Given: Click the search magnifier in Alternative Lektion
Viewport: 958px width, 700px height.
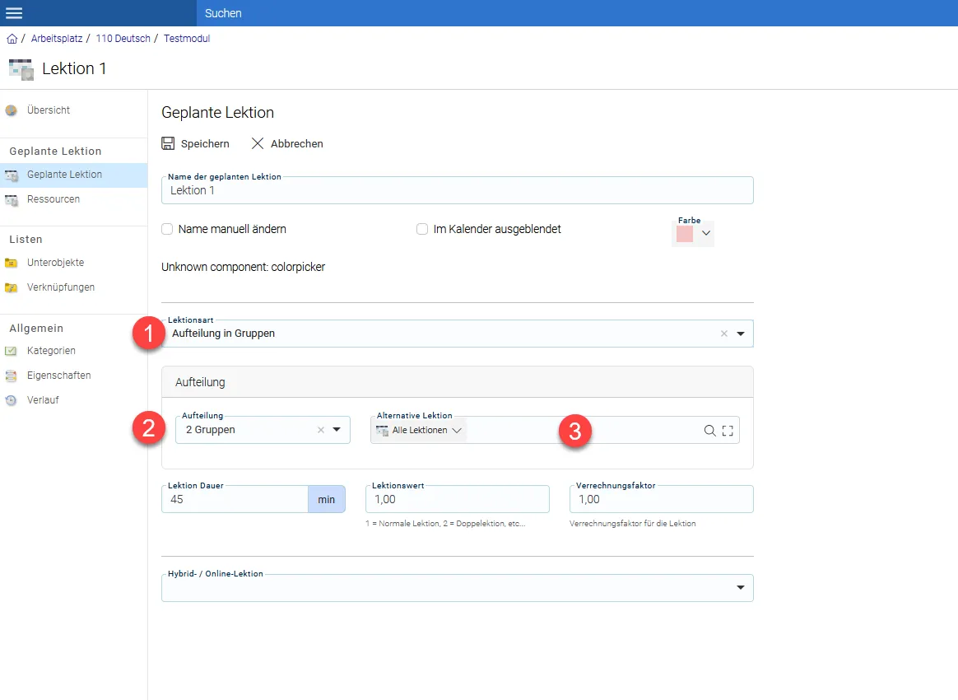Looking at the screenshot, I should [709, 431].
